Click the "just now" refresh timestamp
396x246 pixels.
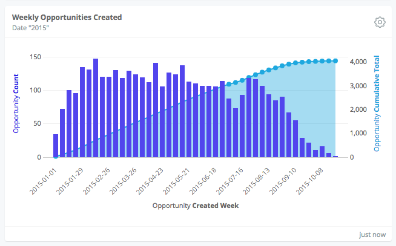pos(372,235)
